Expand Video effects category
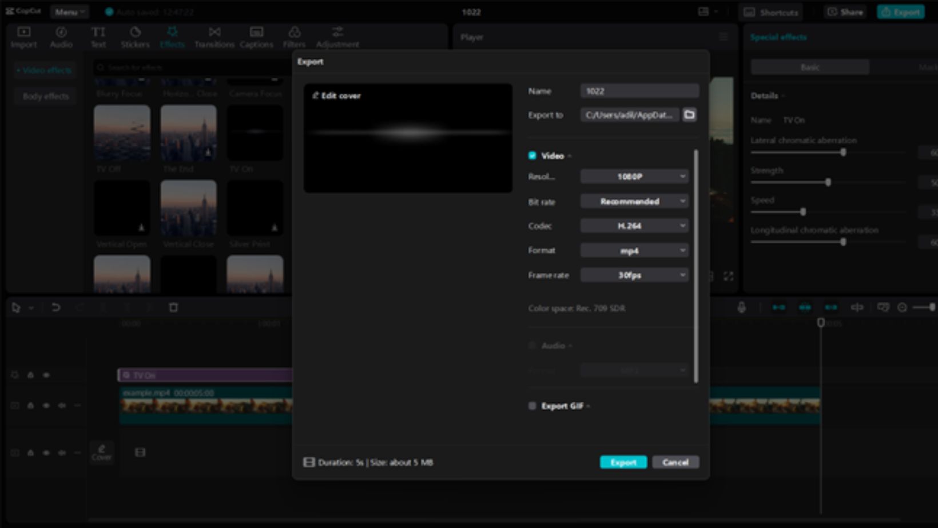This screenshot has height=528, width=938. (x=45, y=70)
